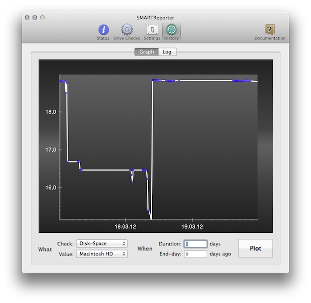
Task: Click the End-day input field
Action: [x=195, y=254]
